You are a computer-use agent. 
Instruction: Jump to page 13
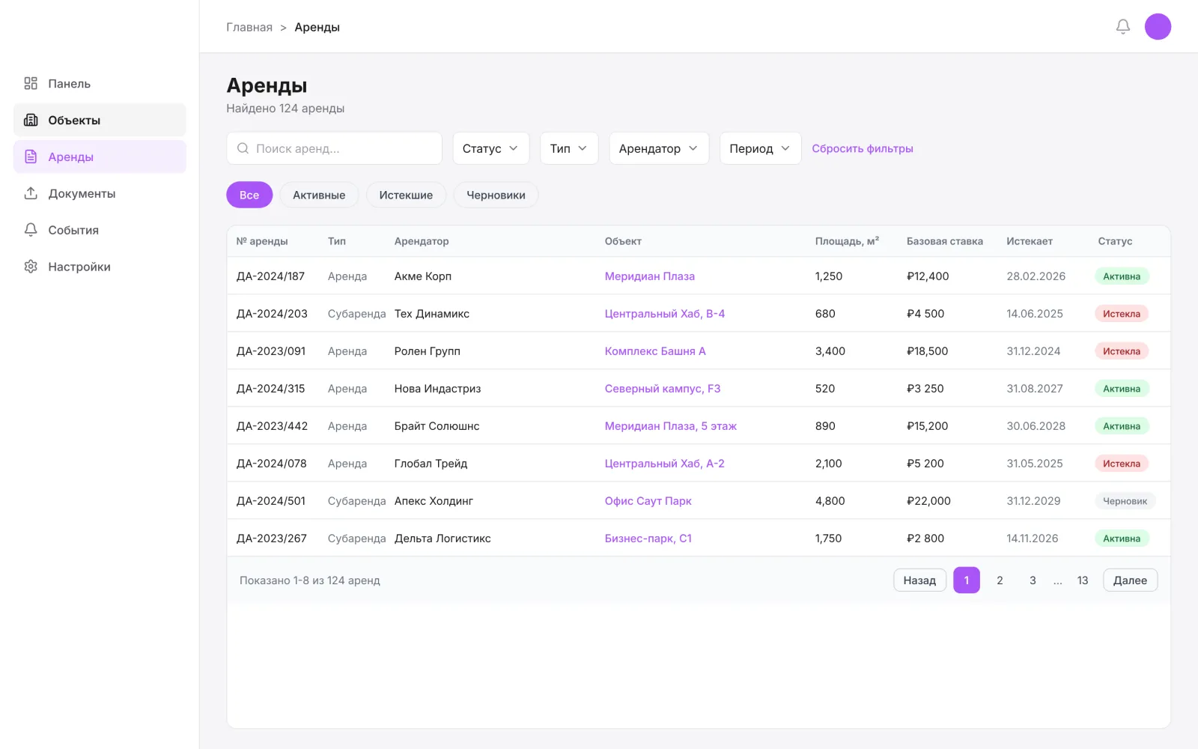pos(1083,580)
